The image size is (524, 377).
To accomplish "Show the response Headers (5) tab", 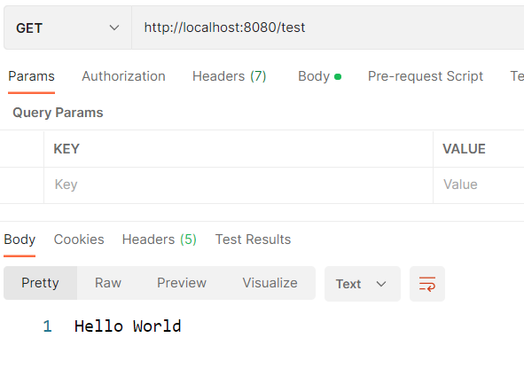I will (x=159, y=240).
